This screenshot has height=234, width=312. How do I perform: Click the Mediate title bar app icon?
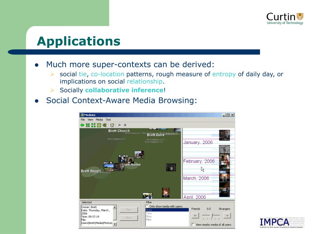click(x=82, y=115)
